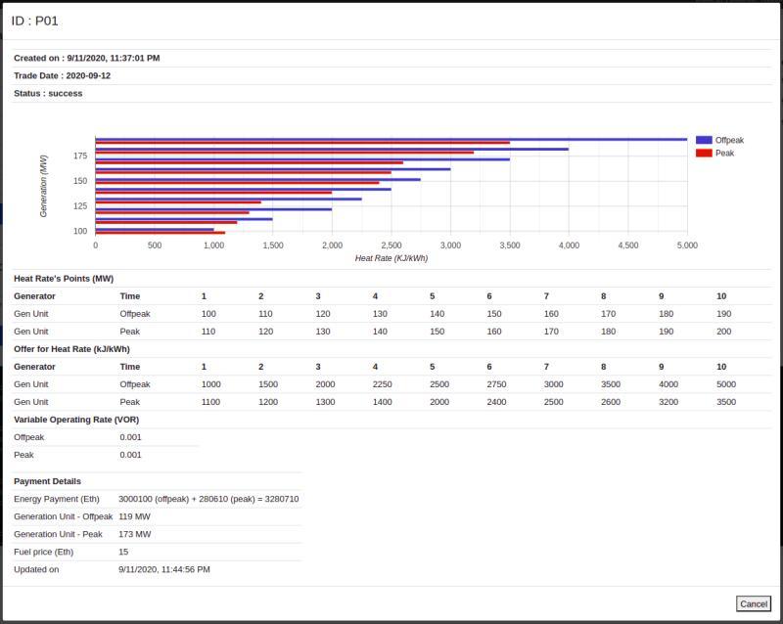Image resolution: width=783 pixels, height=624 pixels.
Task: Click Peak heat rate offer '3200'
Action: pos(668,402)
